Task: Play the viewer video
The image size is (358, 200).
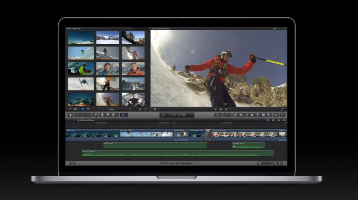Action: coord(221,109)
